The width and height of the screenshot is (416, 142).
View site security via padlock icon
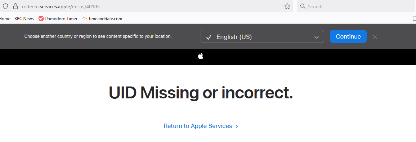tap(15, 6)
